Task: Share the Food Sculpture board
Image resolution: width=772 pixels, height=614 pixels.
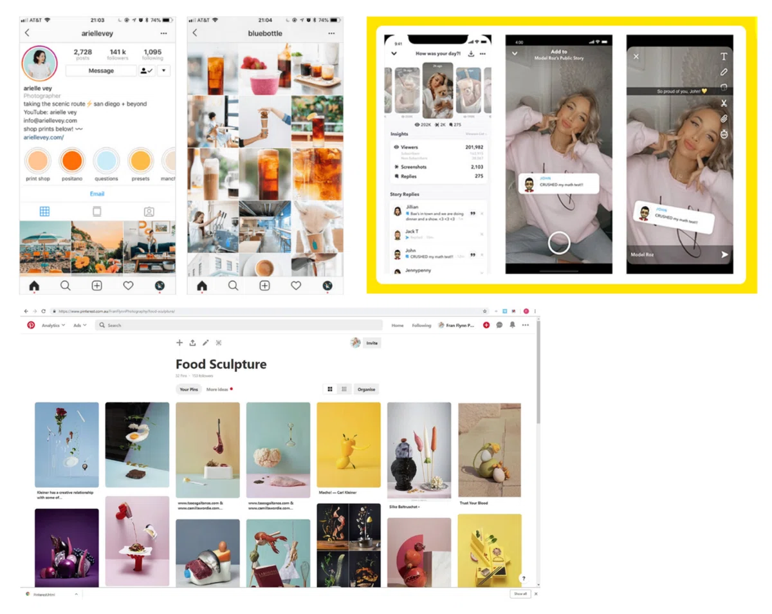Action: click(x=192, y=343)
